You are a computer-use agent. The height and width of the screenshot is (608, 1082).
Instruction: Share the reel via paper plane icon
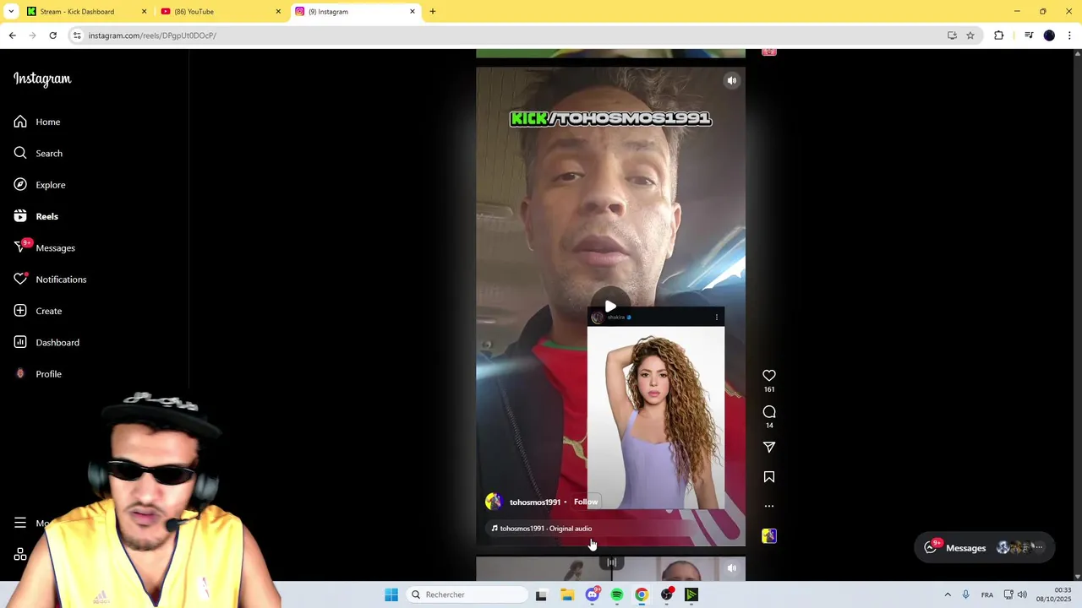(x=769, y=448)
